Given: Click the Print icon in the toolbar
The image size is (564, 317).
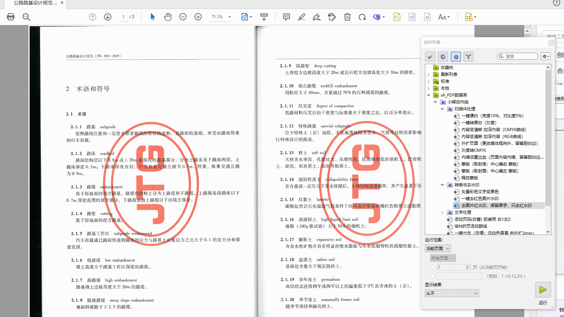Looking at the screenshot, I should pyautogui.click(x=11, y=17).
